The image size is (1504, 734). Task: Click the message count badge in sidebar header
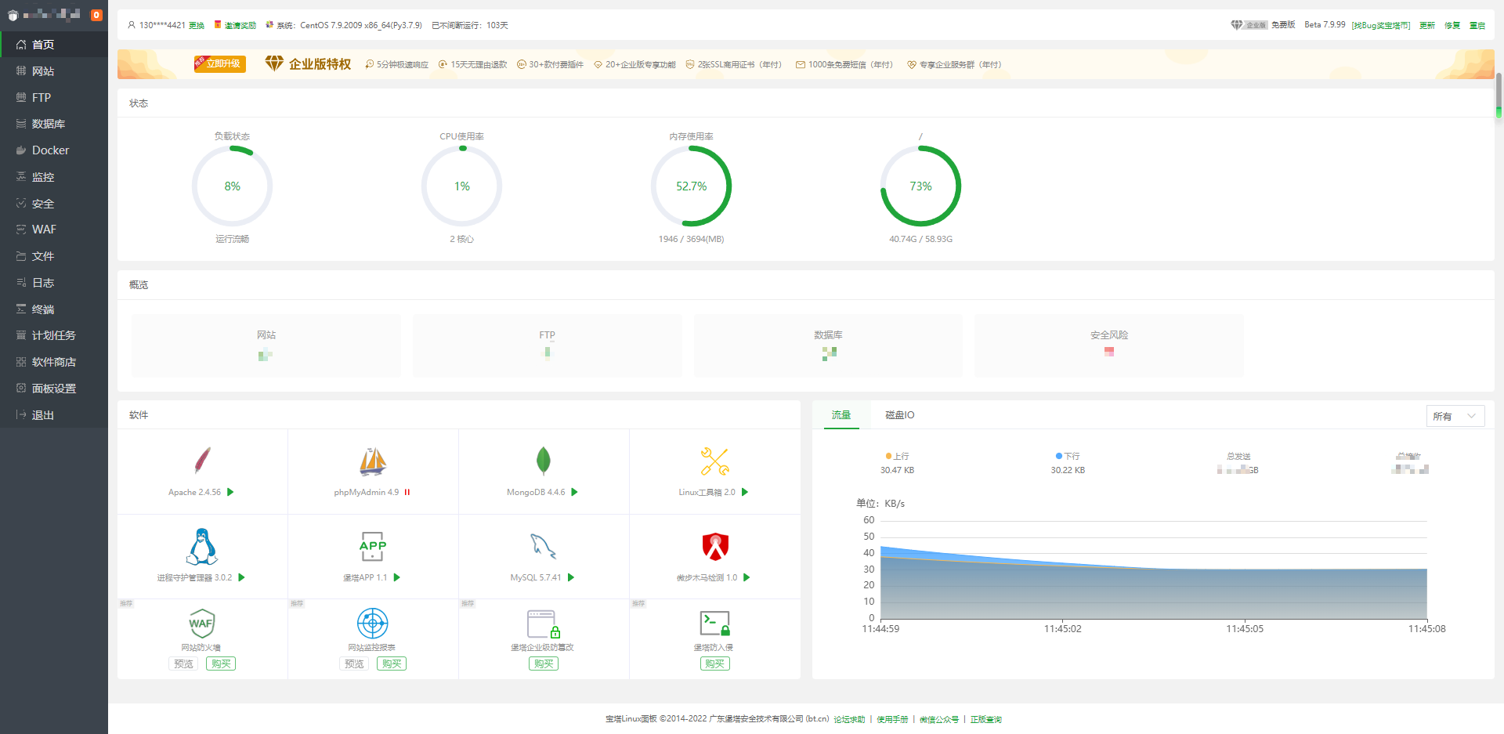pos(96,15)
